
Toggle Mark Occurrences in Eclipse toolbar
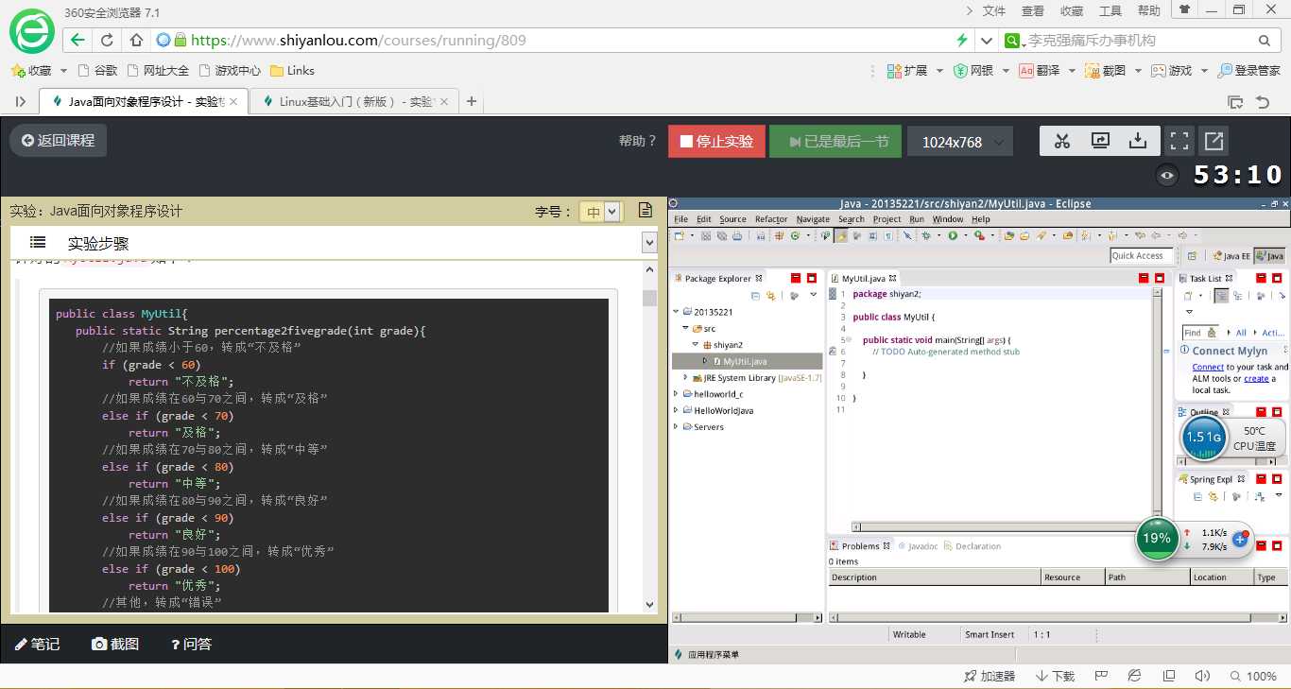tap(841, 236)
